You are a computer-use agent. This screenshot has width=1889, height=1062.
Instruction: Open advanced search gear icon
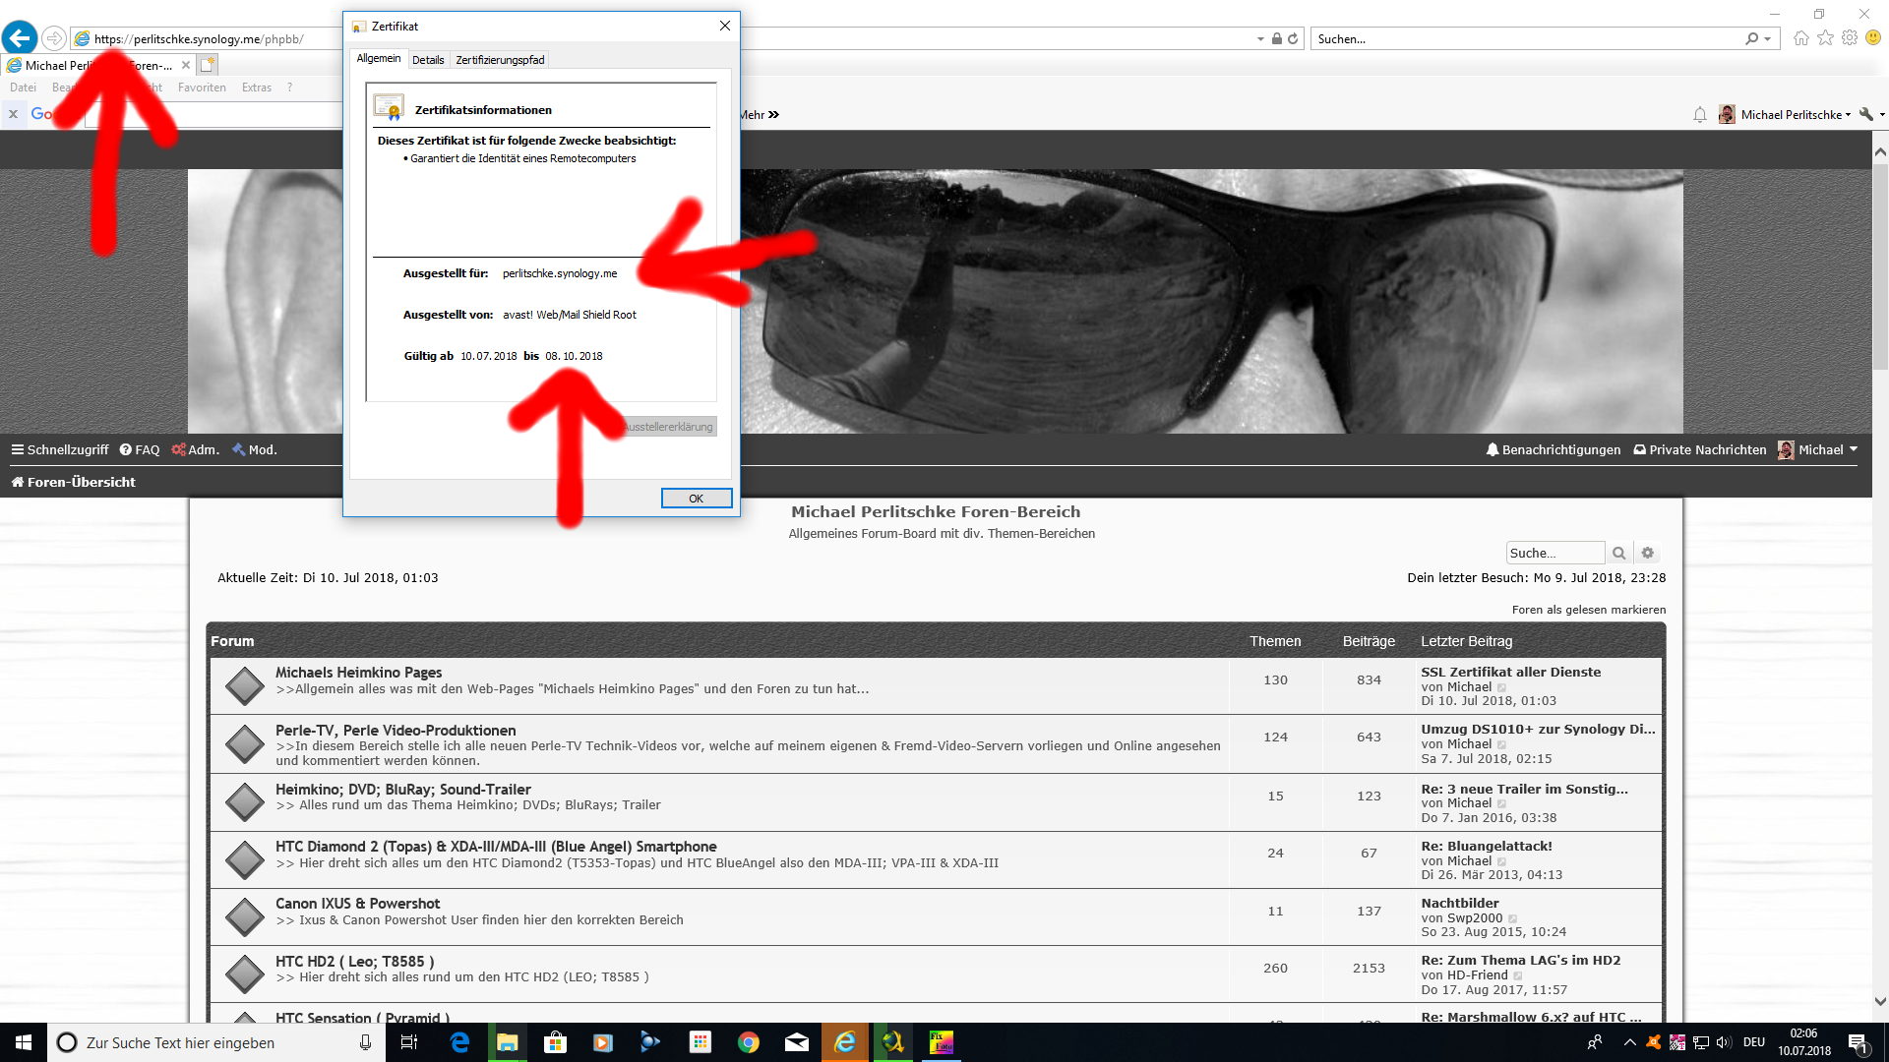[1648, 553]
